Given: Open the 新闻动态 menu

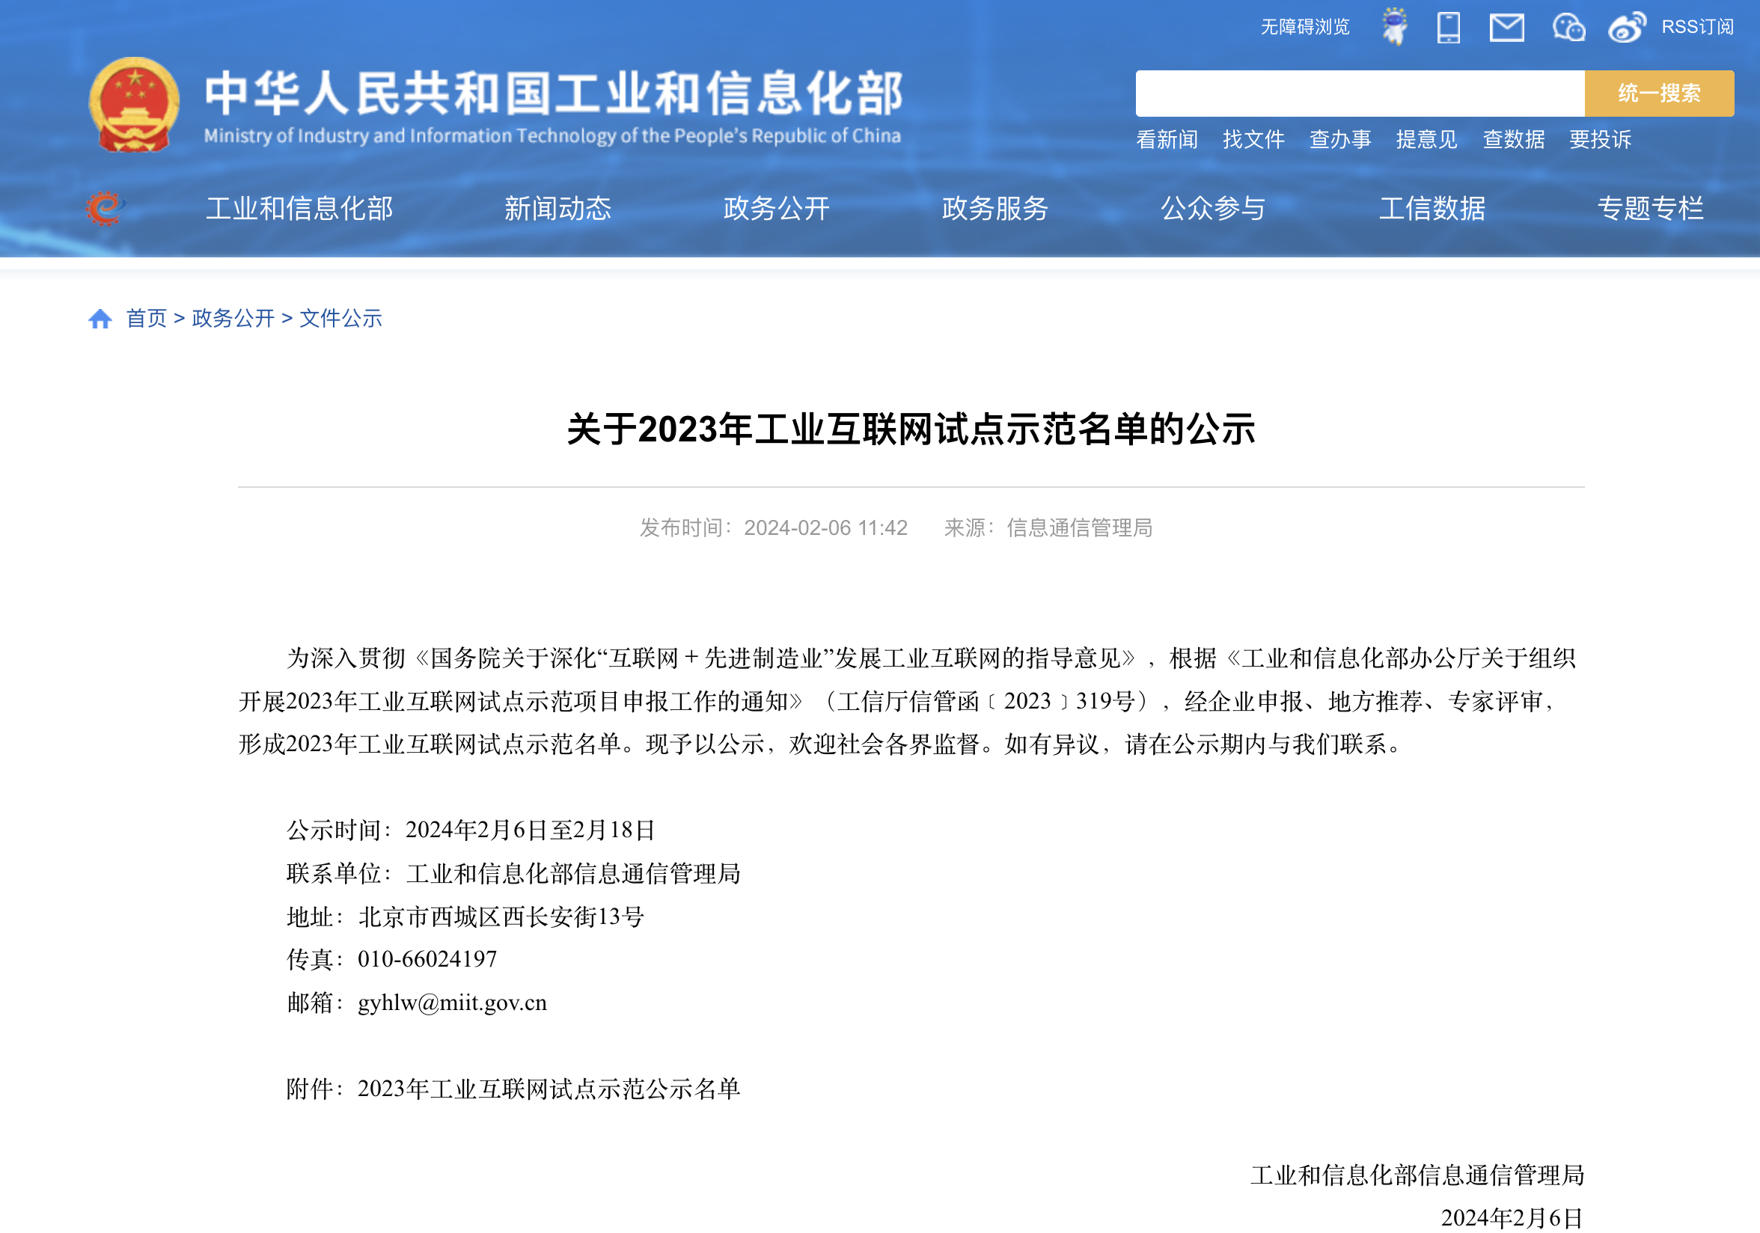Looking at the screenshot, I should [x=557, y=209].
